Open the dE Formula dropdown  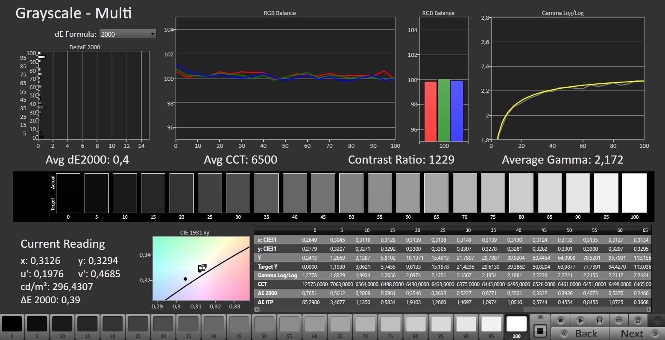[128, 34]
